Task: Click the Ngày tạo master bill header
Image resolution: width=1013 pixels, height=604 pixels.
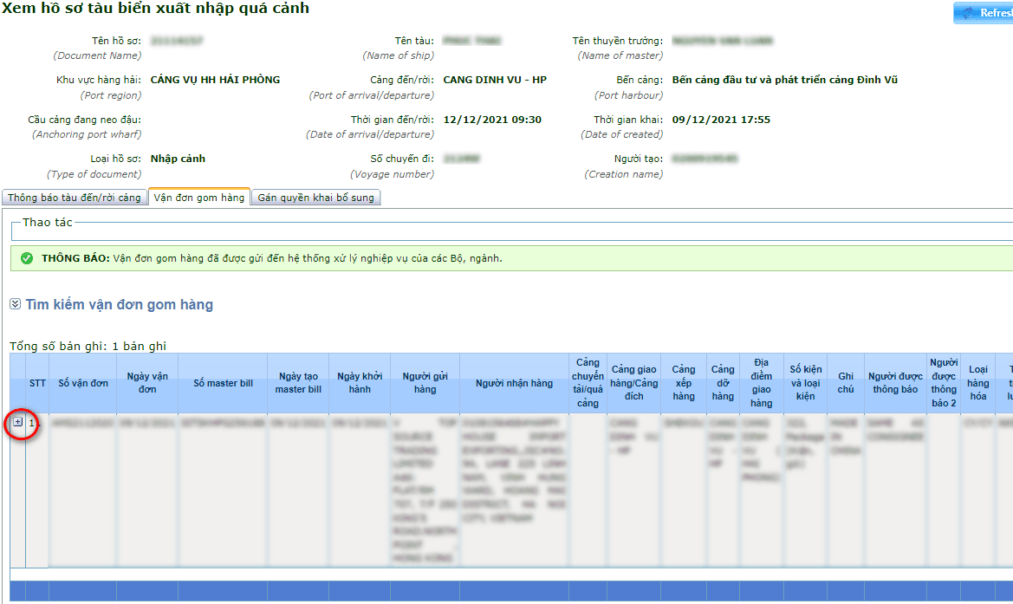Action: pyautogui.click(x=297, y=383)
